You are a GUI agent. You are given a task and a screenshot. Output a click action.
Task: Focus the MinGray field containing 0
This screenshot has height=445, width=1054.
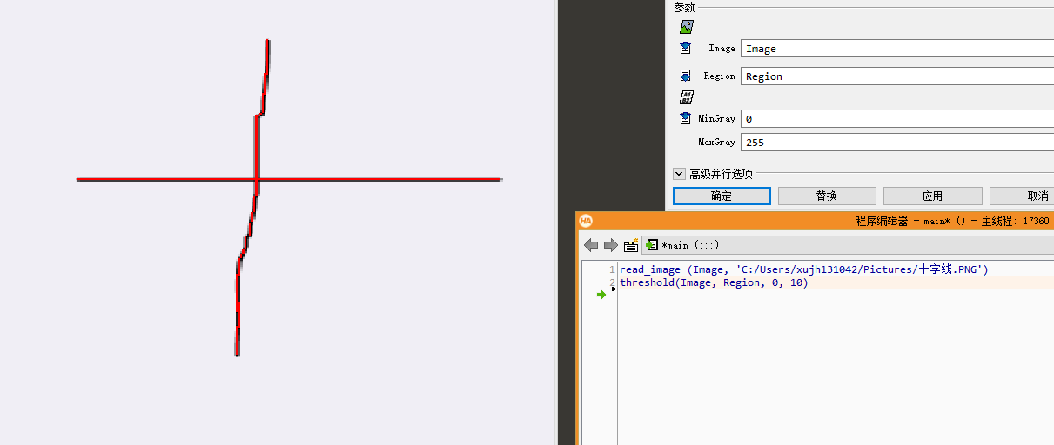[897, 118]
